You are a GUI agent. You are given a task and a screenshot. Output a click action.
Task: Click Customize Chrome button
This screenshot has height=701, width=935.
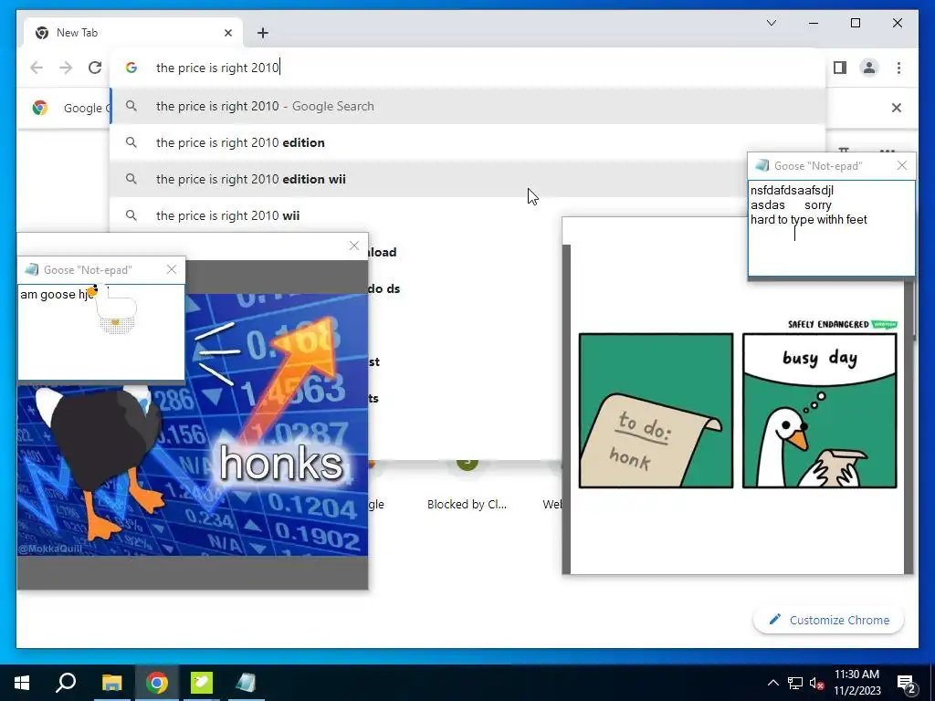[x=829, y=620]
